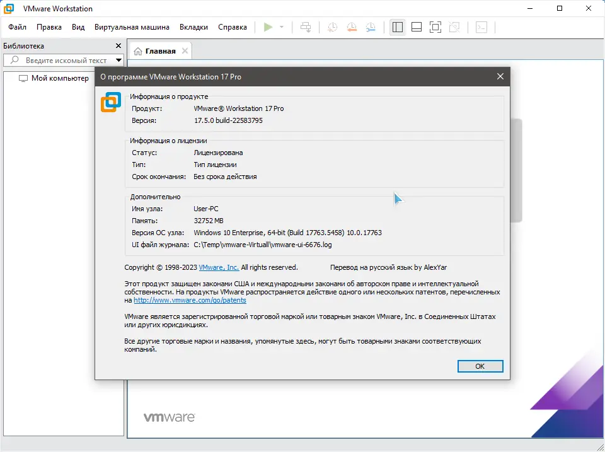Viewport: 605px width, 452px height.
Task: Click the Без срока действия value
Action: pos(225,177)
